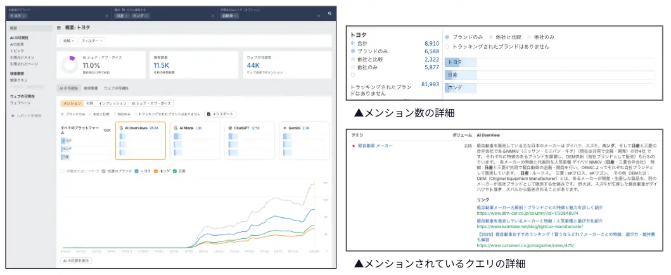Clear the トヨタ brand field with X
671x275 pixels.
tap(106, 16)
